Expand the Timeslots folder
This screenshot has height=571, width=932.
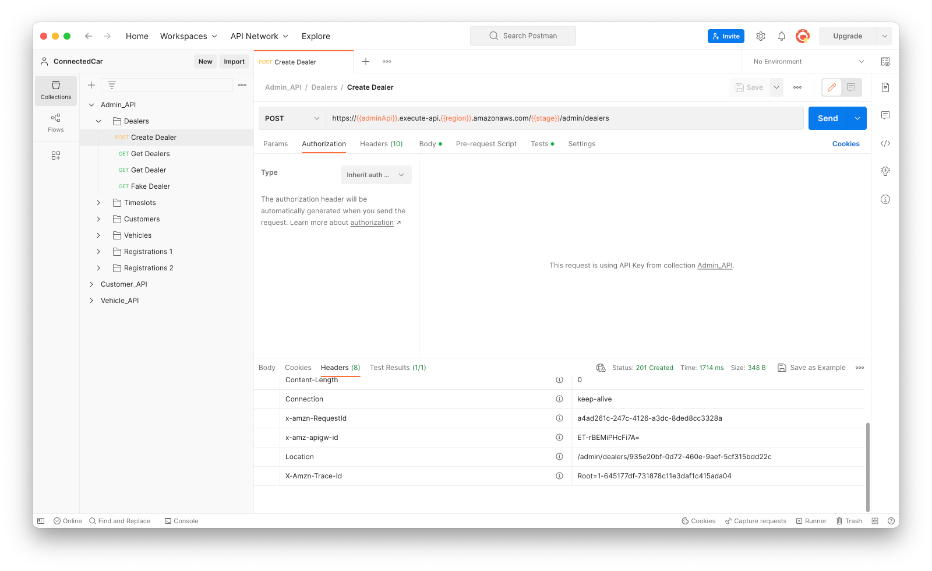click(x=98, y=203)
